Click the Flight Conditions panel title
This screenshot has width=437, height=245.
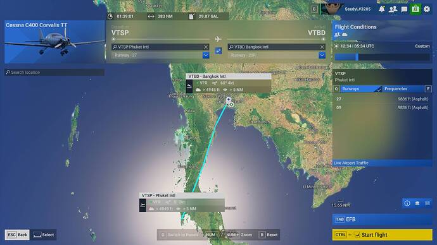[x=356, y=27]
